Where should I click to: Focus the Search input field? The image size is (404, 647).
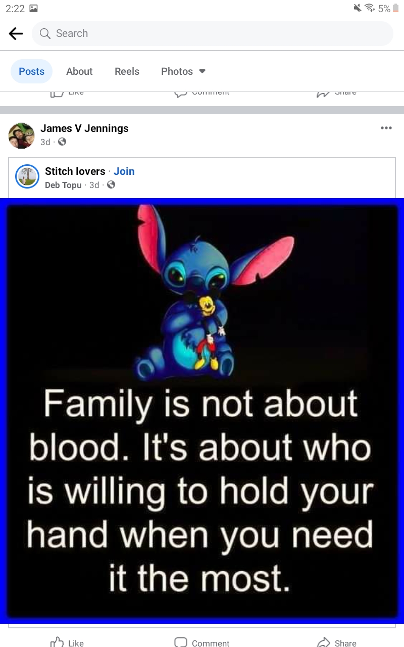click(x=212, y=33)
